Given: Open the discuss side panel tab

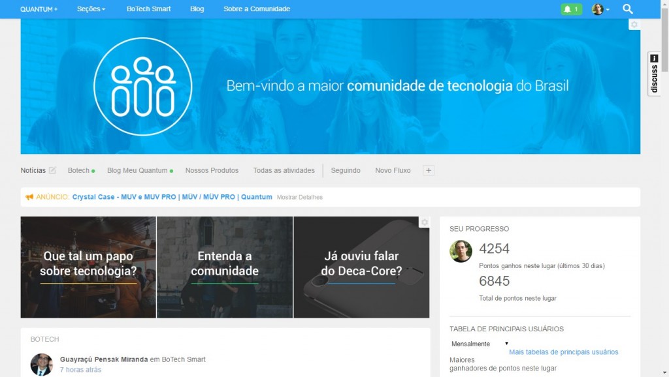Looking at the screenshot, I should click(x=654, y=74).
